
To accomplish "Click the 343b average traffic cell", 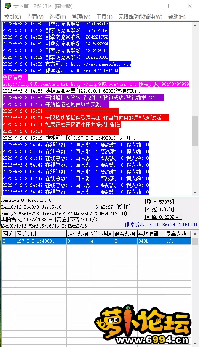I will pos(151,241).
